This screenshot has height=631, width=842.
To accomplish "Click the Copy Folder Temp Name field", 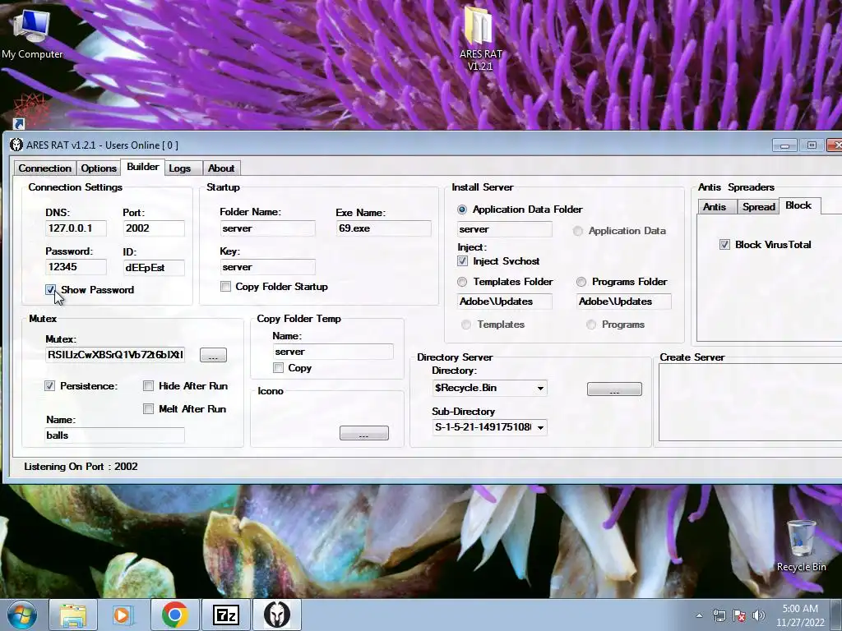I will pyautogui.click(x=333, y=352).
